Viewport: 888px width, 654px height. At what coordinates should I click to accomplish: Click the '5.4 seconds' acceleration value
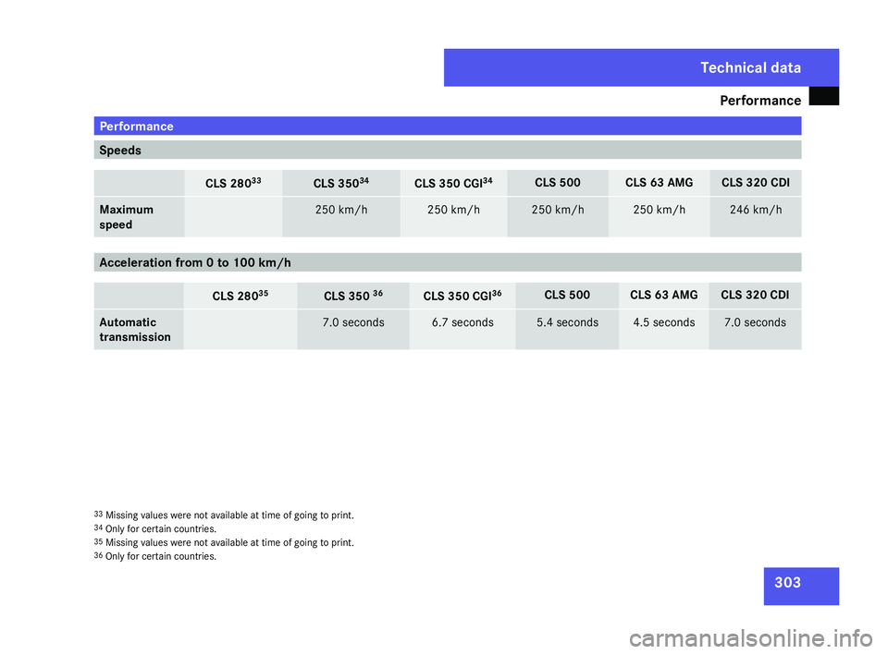pyautogui.click(x=567, y=321)
